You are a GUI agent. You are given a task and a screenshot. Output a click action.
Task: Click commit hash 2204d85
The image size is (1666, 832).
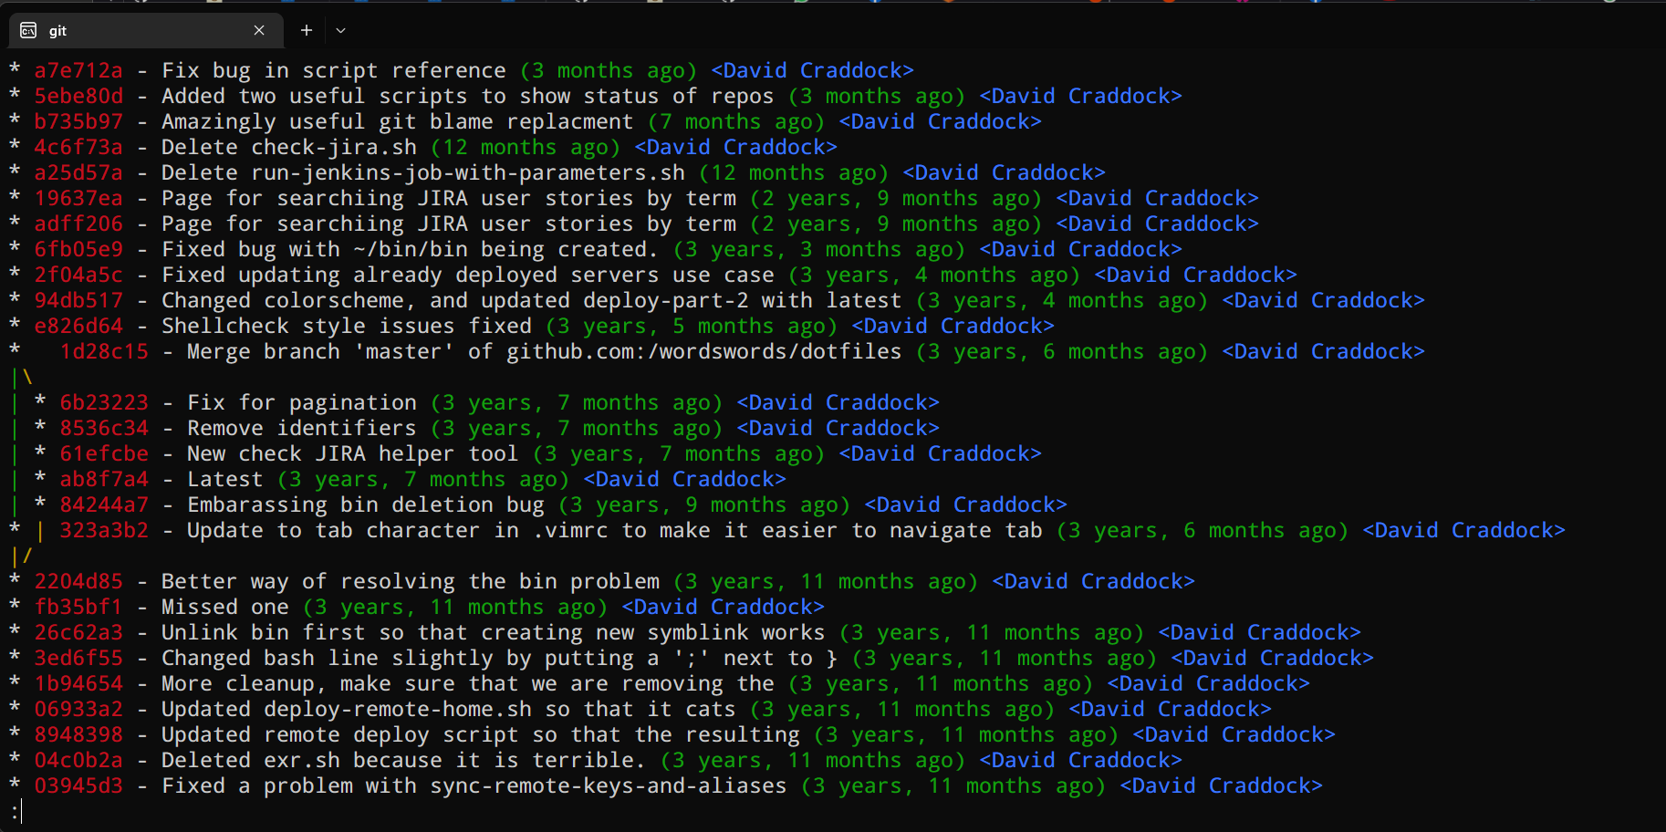point(78,581)
